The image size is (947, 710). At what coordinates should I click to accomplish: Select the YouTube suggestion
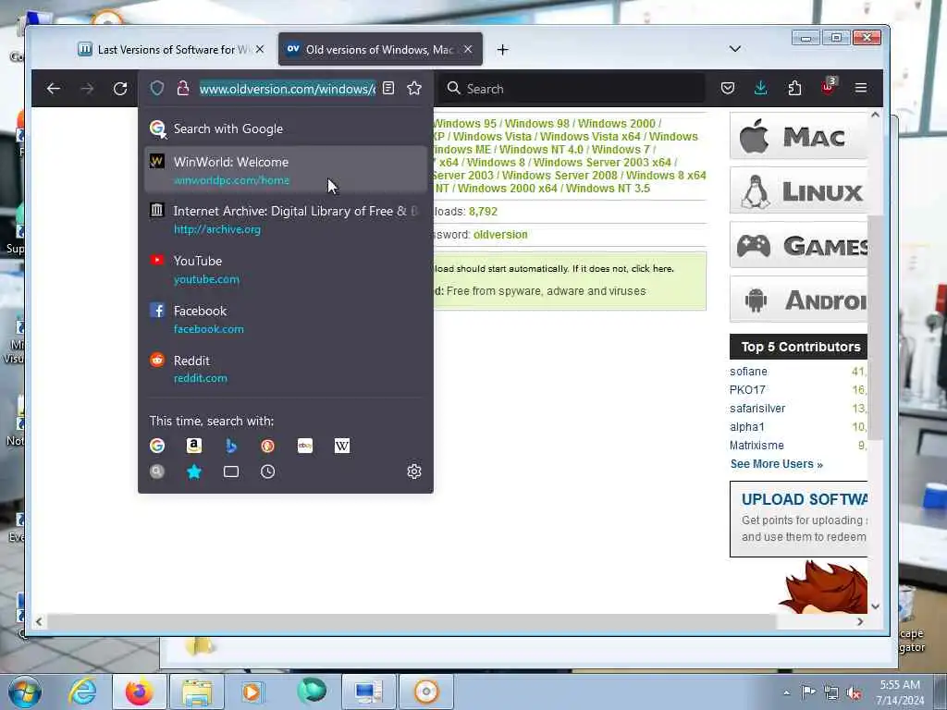tap(285, 269)
